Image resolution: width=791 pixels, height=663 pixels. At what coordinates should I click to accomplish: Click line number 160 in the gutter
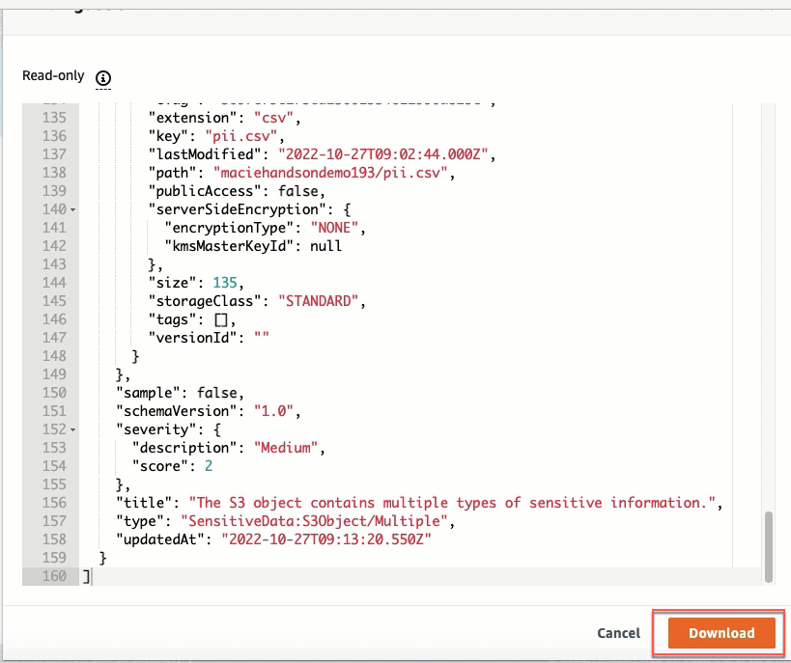pyautogui.click(x=54, y=576)
